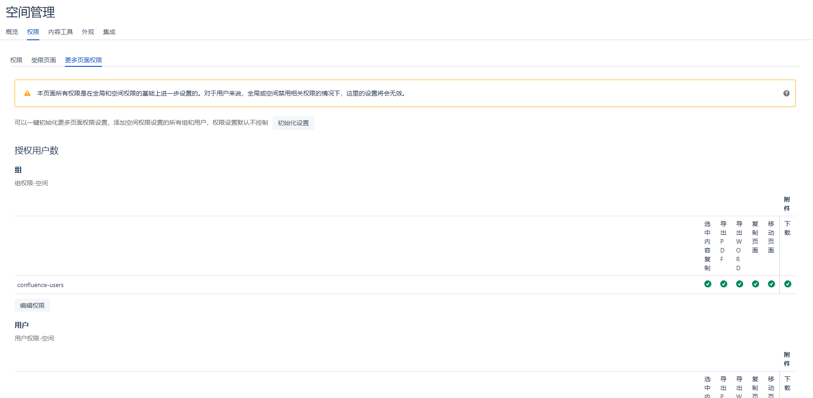
Task: Click confluence-users 导出PDF green checkmark
Action: [x=723, y=284]
